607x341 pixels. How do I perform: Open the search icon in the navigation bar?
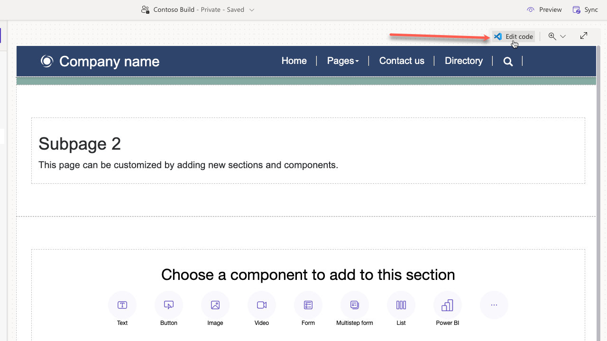pos(508,61)
